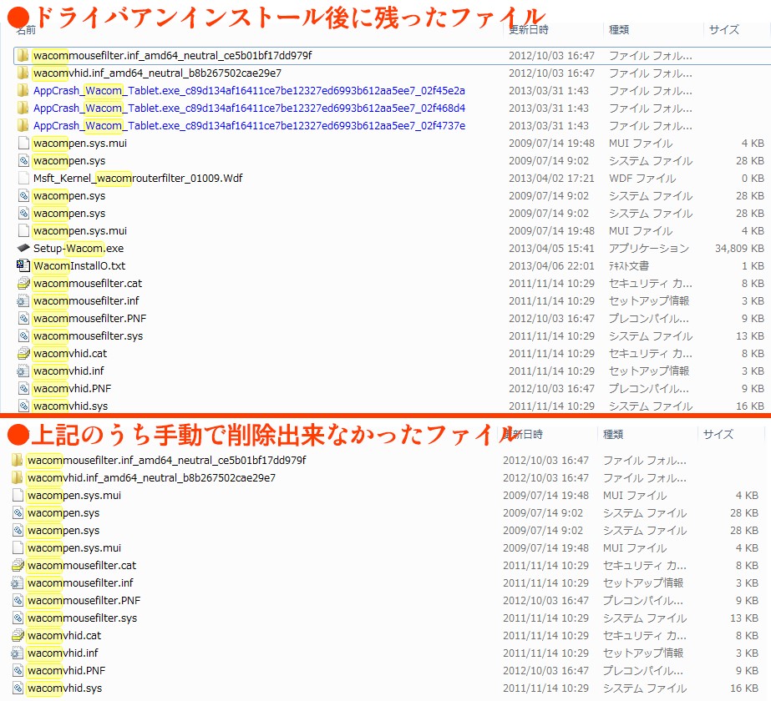This screenshot has width=771, height=701.
Task: Sort lower list by サイズ column header
Action: [718, 434]
